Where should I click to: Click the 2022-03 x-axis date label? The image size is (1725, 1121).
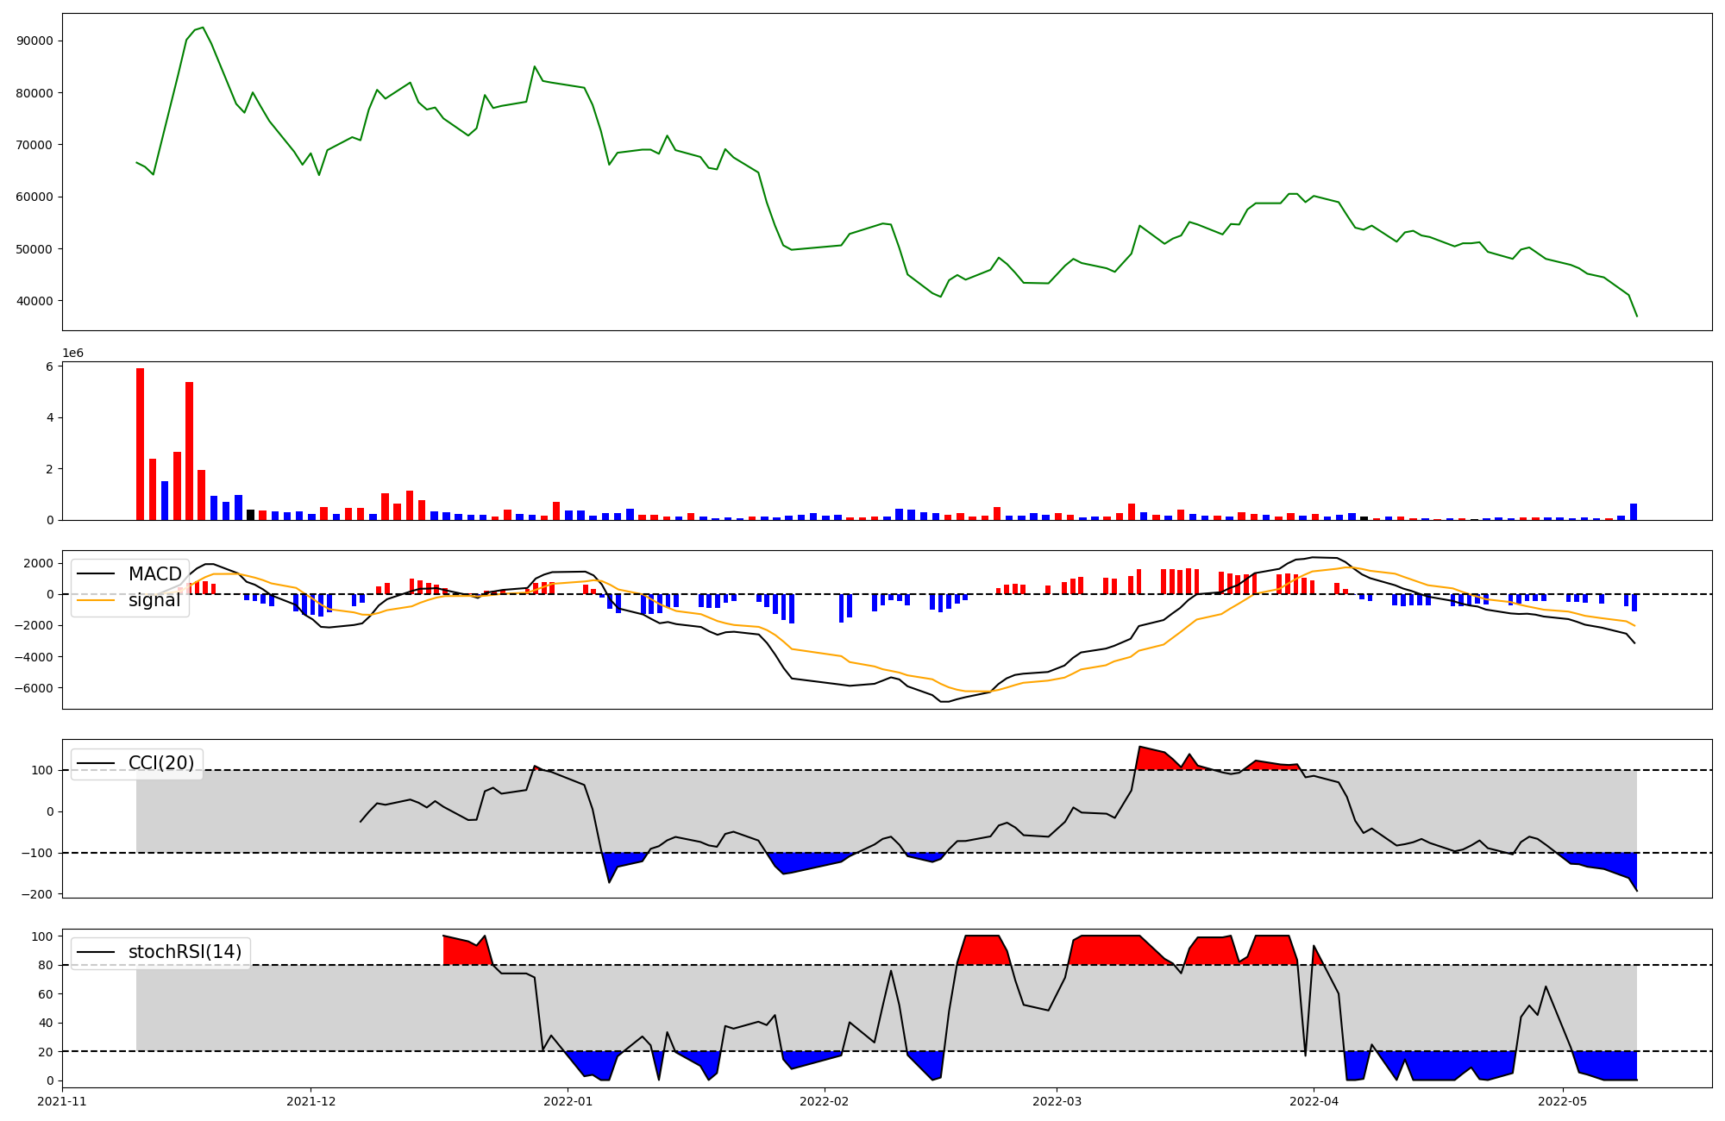pos(1057,1101)
